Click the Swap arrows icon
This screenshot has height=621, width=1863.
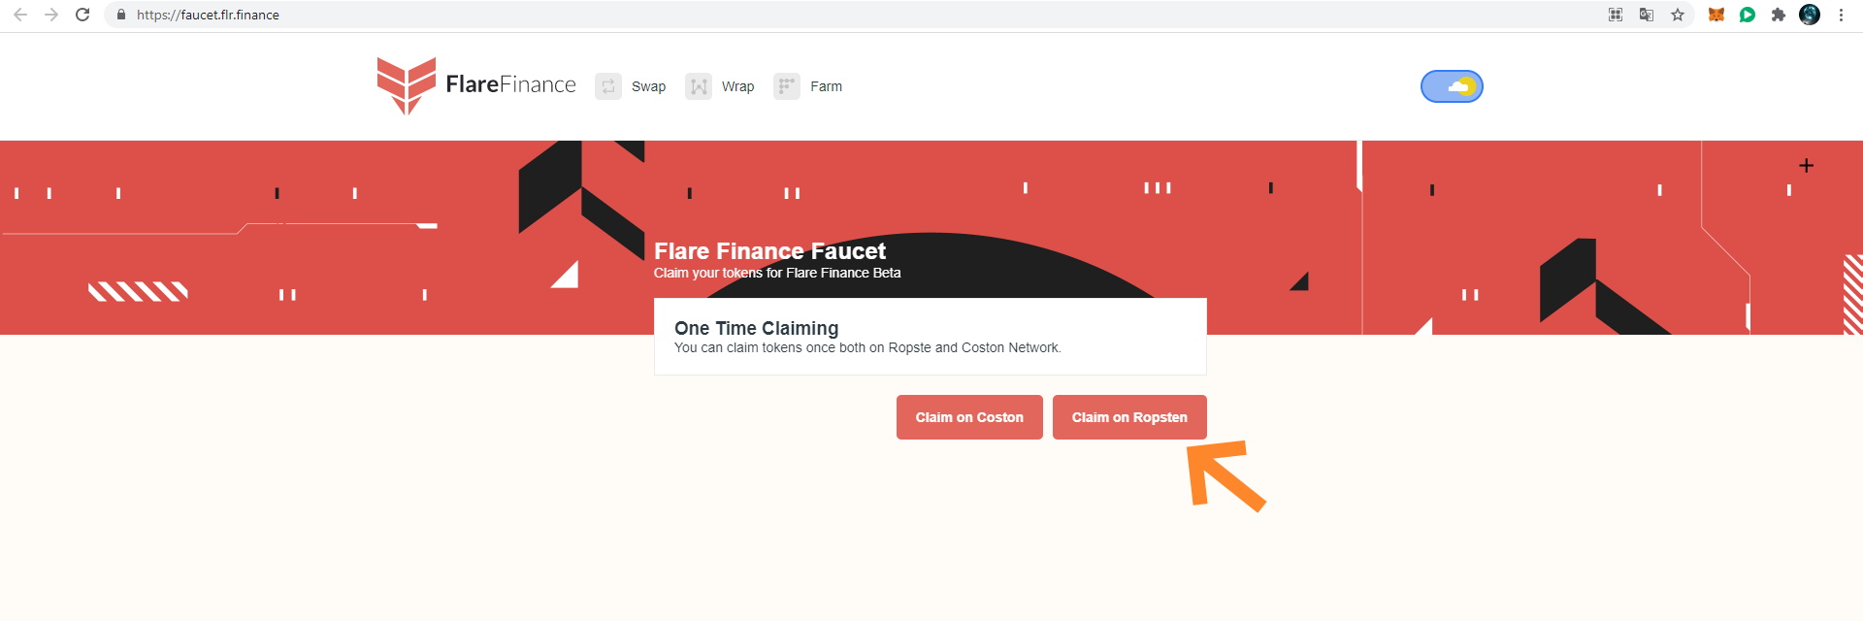click(608, 86)
